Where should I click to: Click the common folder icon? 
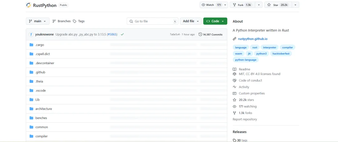[x=31, y=127]
